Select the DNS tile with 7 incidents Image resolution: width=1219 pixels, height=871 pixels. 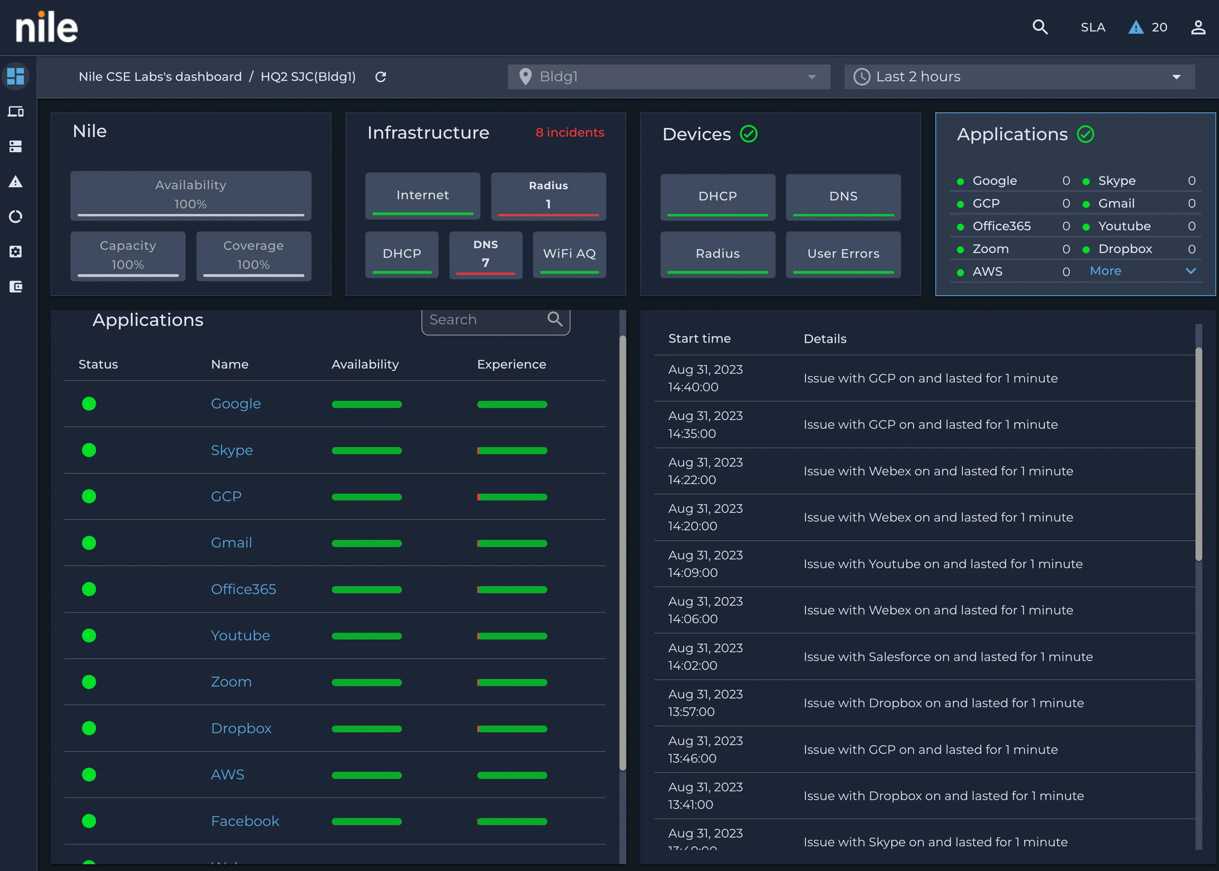coord(485,255)
